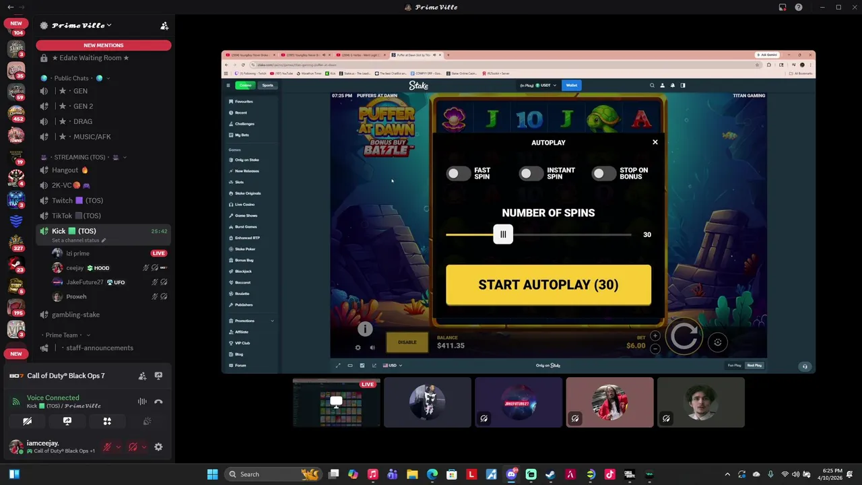The height and width of the screenshot is (485, 862).
Task: Enable the Instant Spin switch
Action: [x=531, y=174]
